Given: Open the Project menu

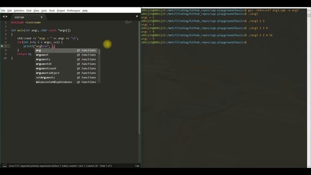Looking at the screenshot, I should (x=61, y=11).
